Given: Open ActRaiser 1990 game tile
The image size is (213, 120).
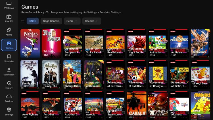Looking at the screenshot, I should pyautogui.click(x=179, y=44).
